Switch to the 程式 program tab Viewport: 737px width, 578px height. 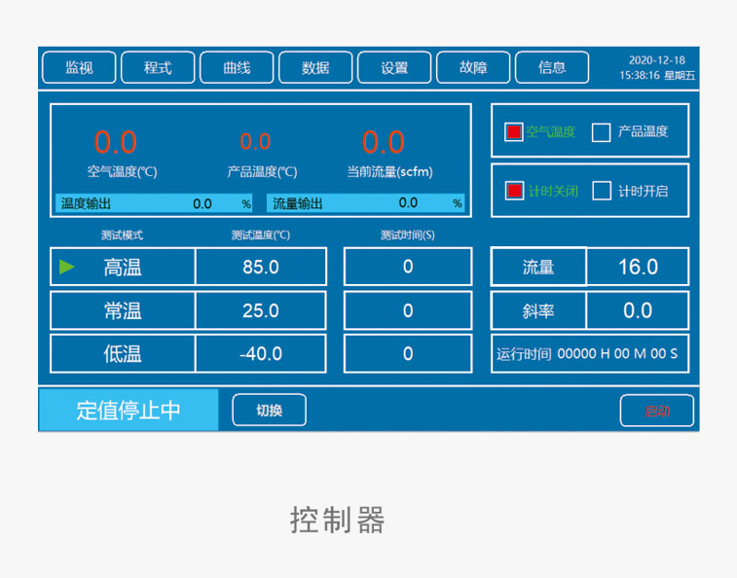pos(158,67)
